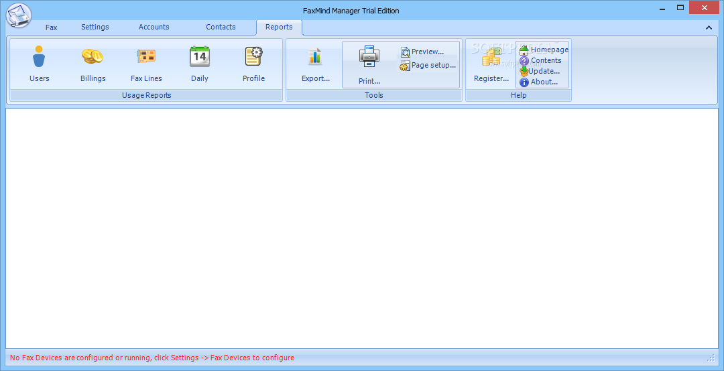Open the Profile report
The image size is (724, 371).
[x=253, y=64]
